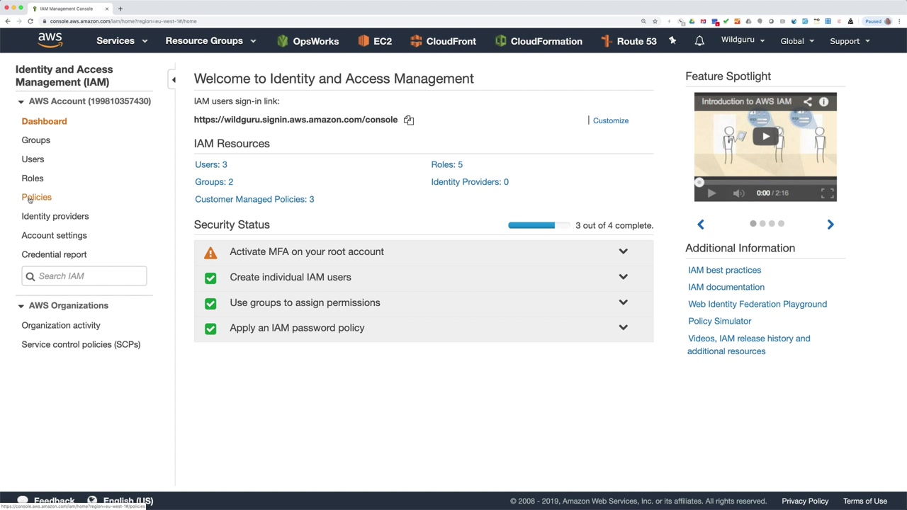This screenshot has height=510, width=907.
Task: Open the Services dropdown menu
Action: [x=122, y=41]
